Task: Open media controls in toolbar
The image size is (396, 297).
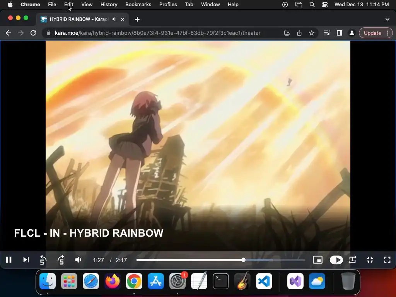Action: (327, 33)
